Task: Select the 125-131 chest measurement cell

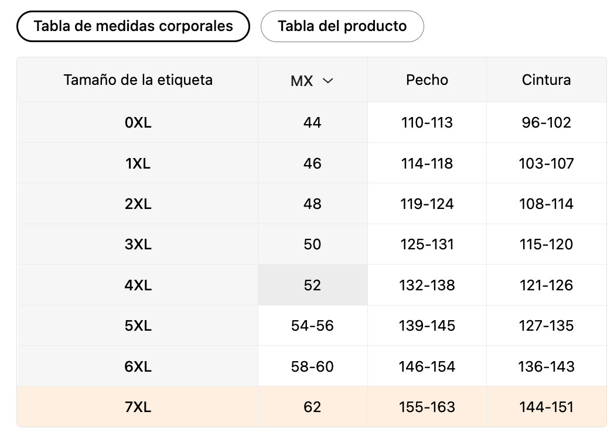Action: [427, 244]
